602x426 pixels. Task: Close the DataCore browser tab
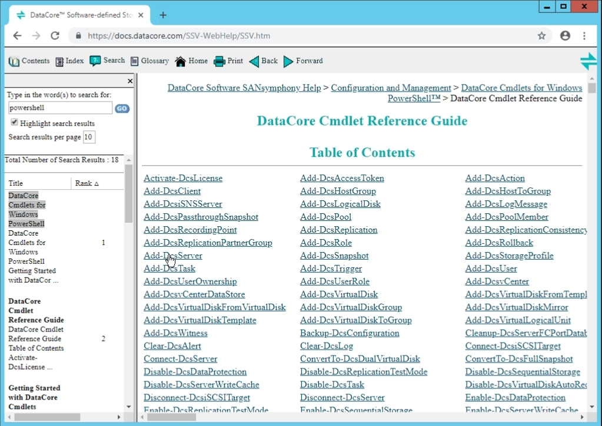(x=141, y=15)
